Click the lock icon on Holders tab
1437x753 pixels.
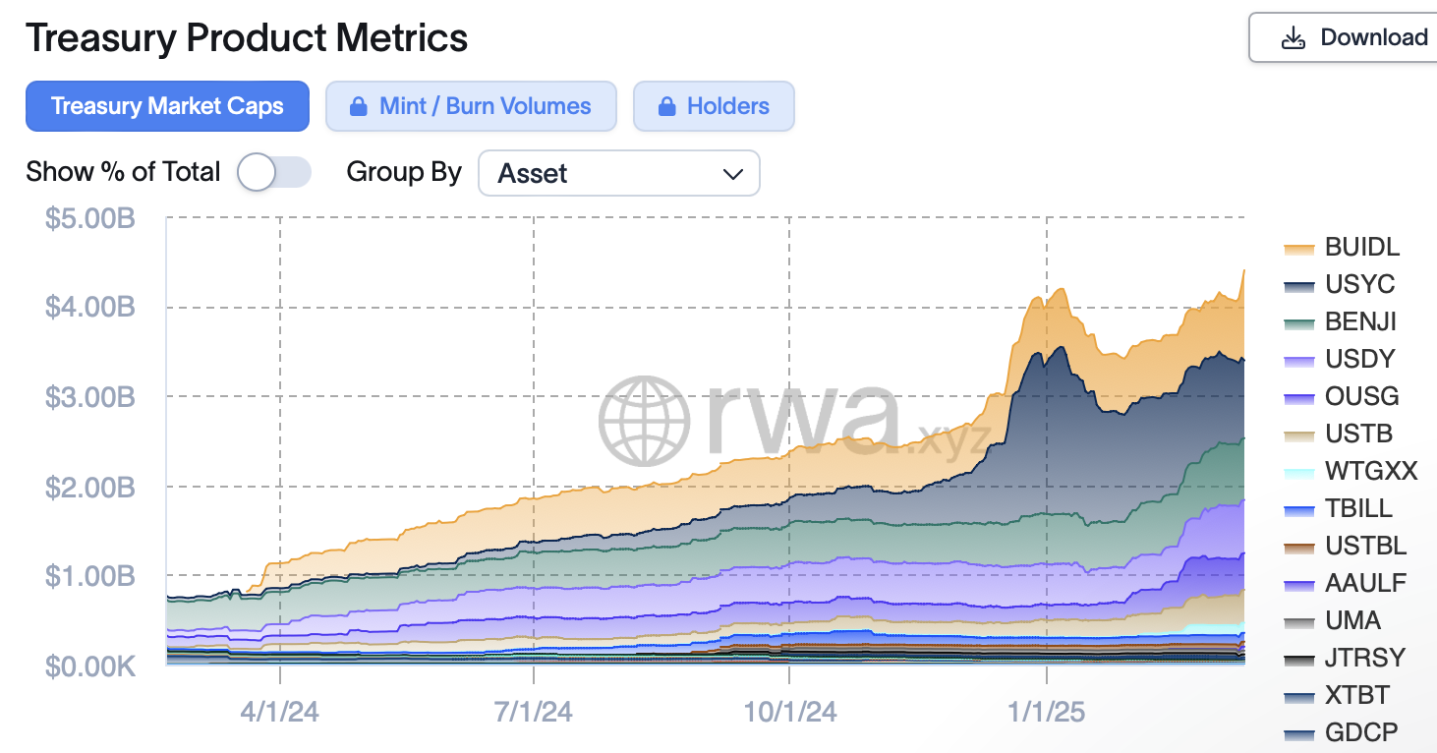[666, 106]
